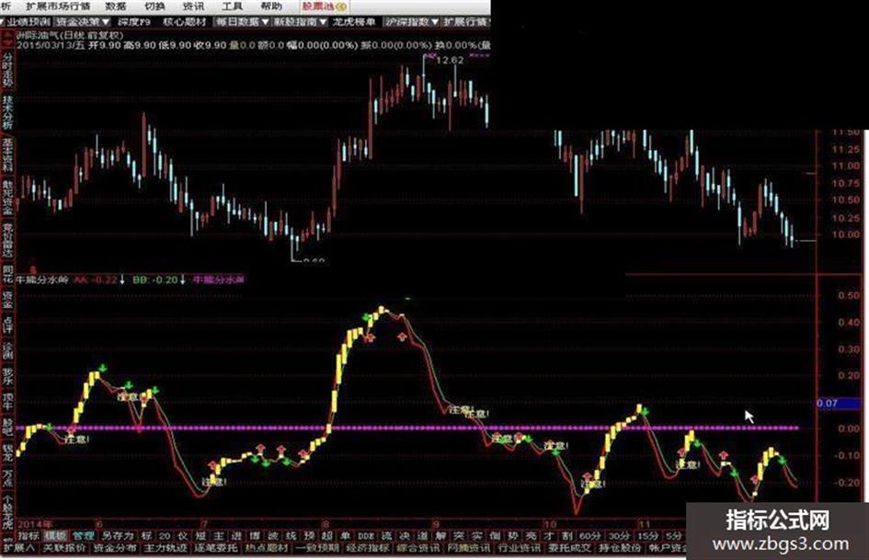Open the 切换 menu

154,6
